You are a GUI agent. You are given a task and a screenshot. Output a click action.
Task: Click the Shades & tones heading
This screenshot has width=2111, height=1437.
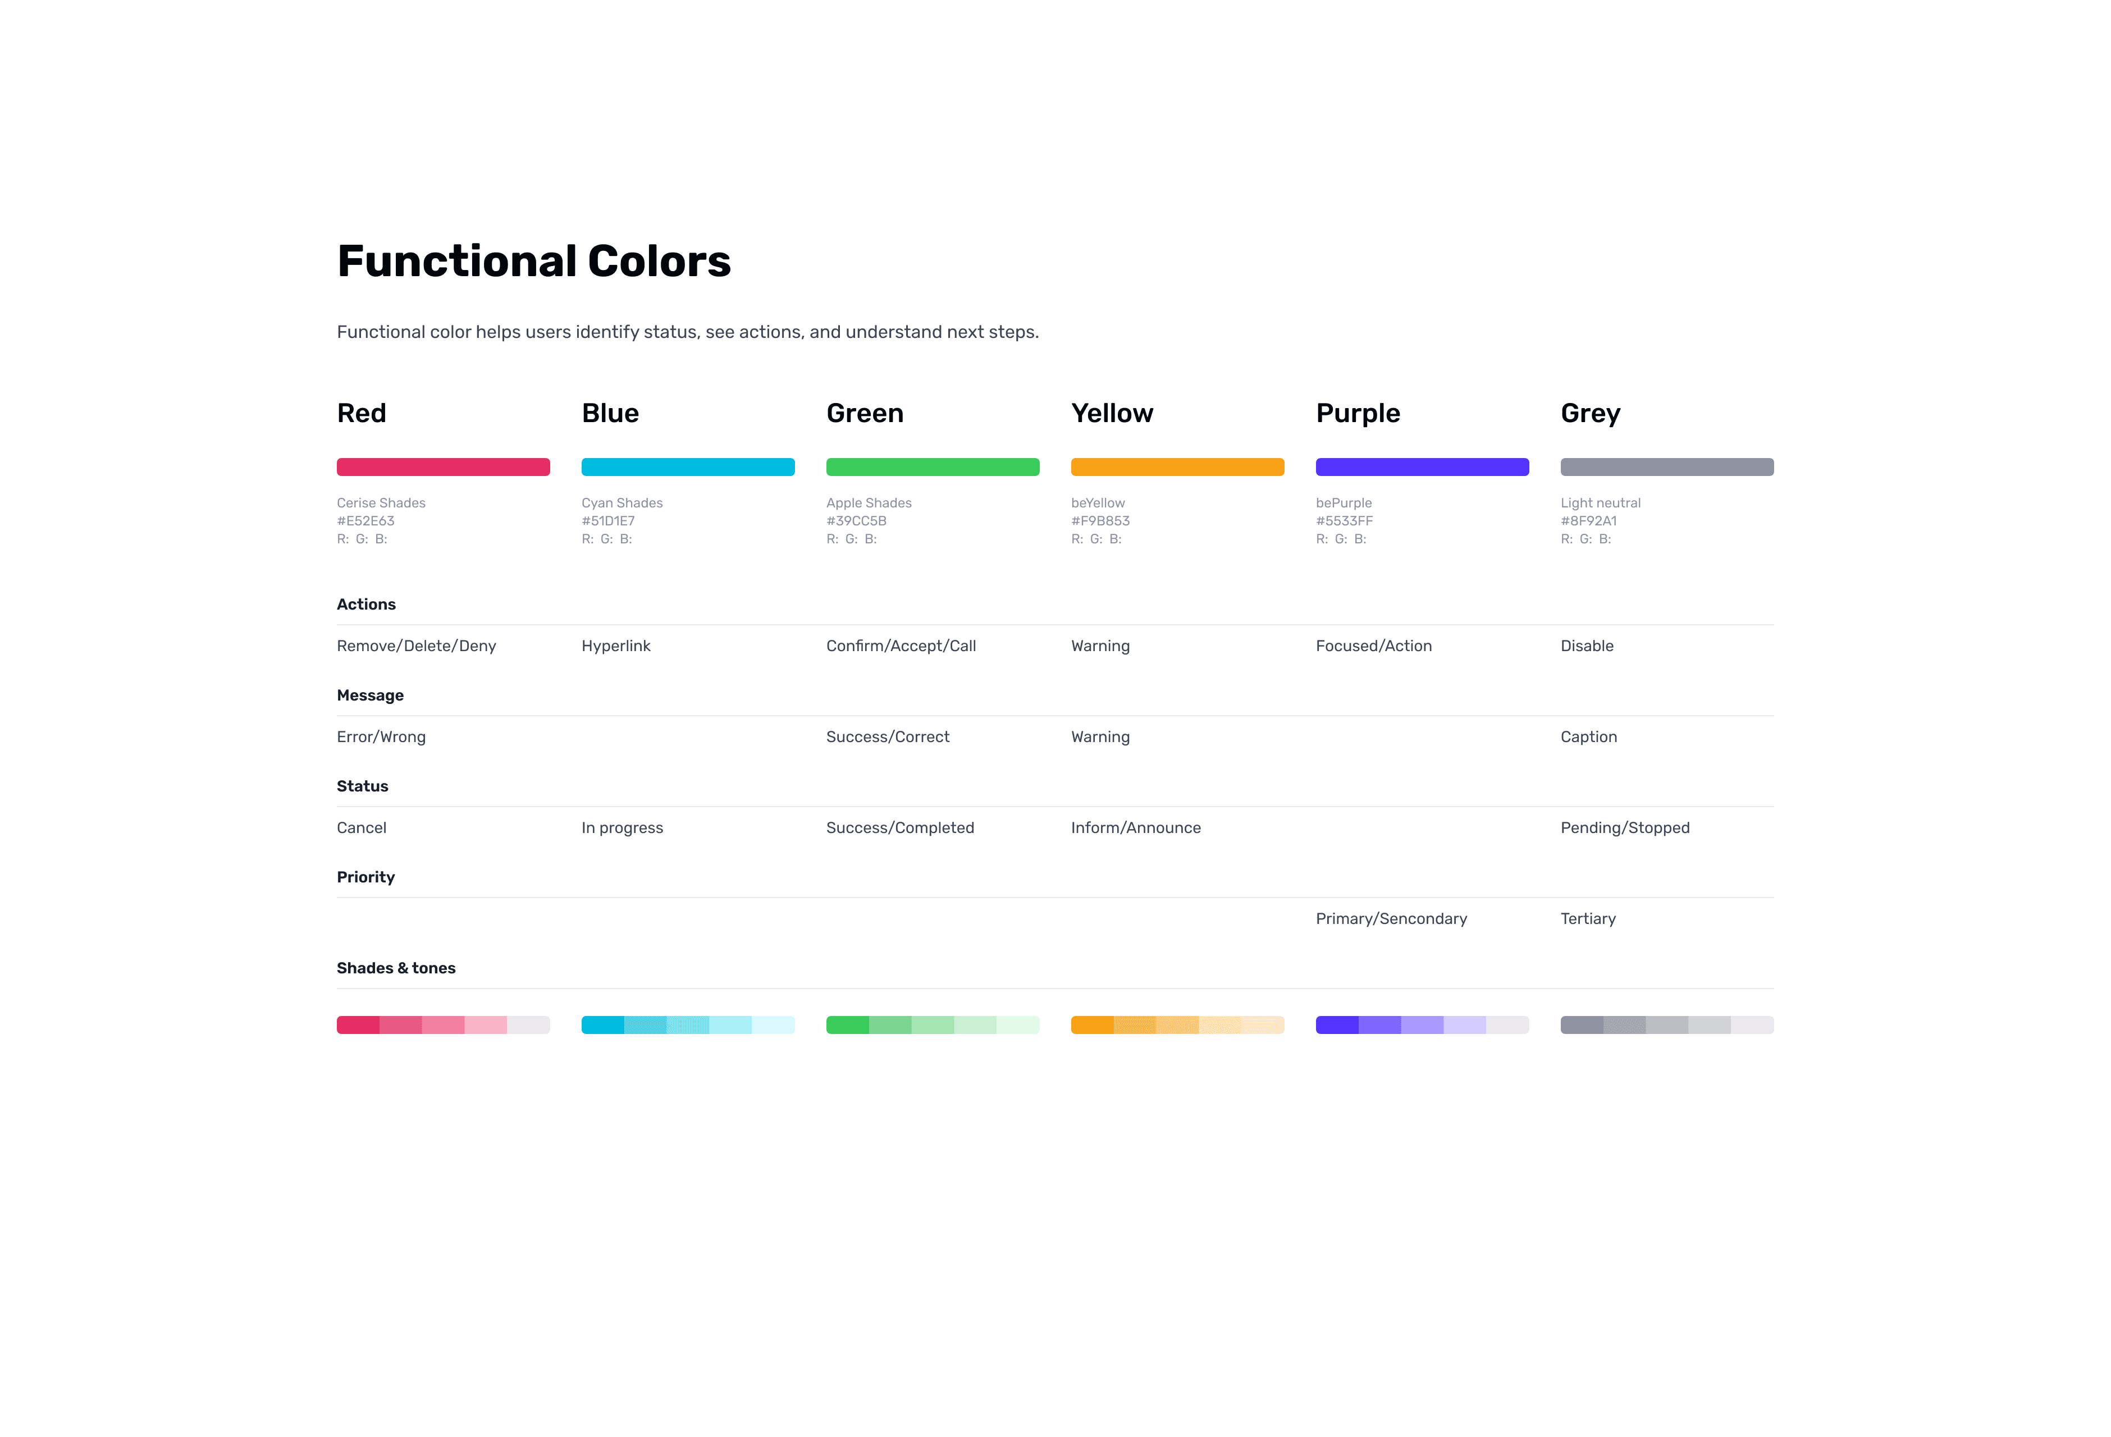[396, 968]
